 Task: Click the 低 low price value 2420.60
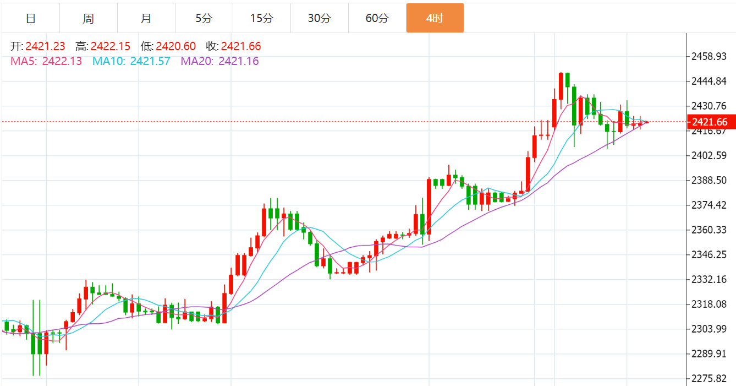pyautogui.click(x=176, y=46)
